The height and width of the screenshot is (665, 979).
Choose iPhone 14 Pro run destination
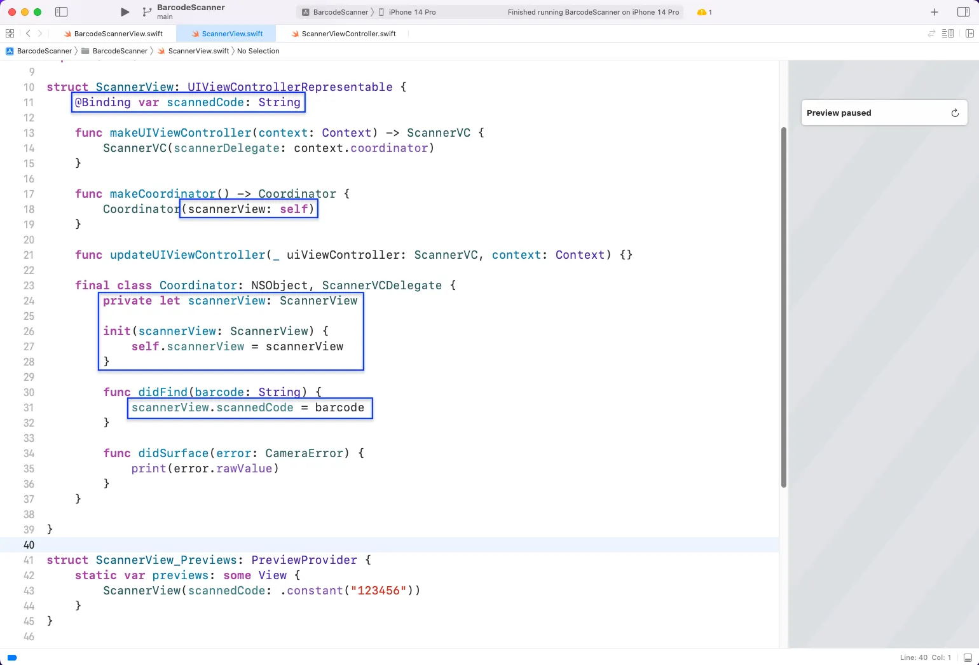407,12
